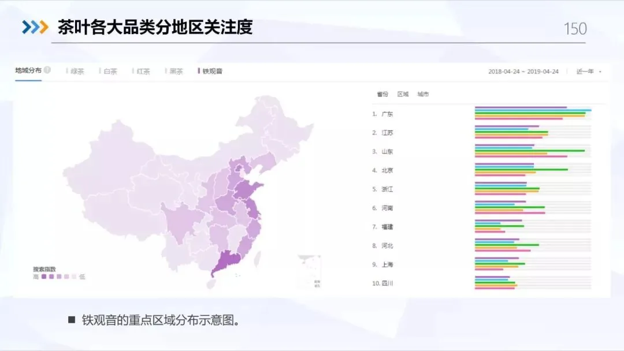
Task: Click the page number 150
Action: point(575,29)
